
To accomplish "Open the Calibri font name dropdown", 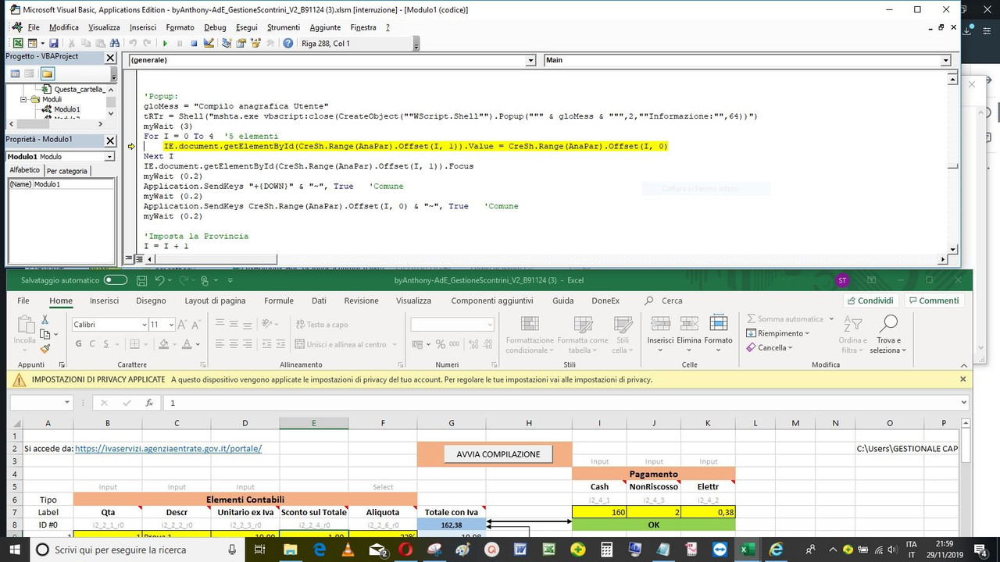I will pyautogui.click(x=145, y=325).
